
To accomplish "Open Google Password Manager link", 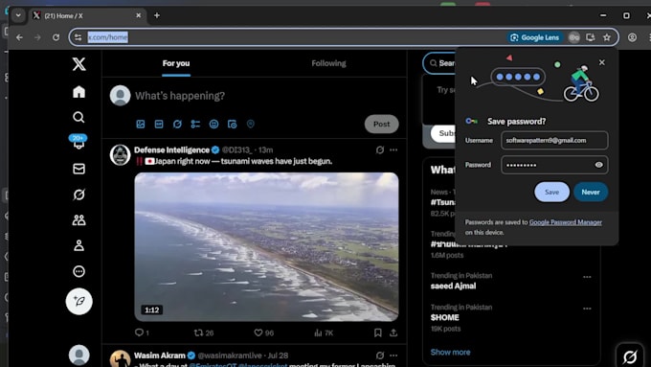I will click(566, 222).
